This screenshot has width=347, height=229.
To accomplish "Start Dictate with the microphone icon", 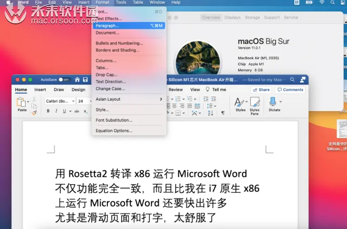I will [273, 102].
